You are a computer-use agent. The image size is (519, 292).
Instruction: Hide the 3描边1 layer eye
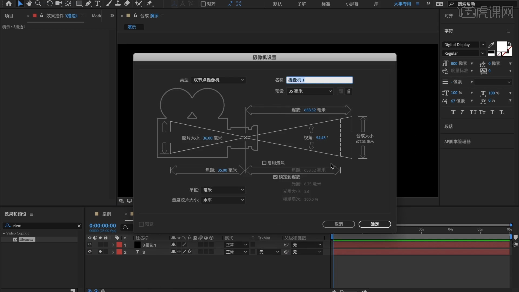[89, 244]
